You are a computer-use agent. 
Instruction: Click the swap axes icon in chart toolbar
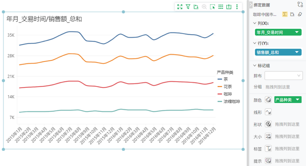click(196, 7)
